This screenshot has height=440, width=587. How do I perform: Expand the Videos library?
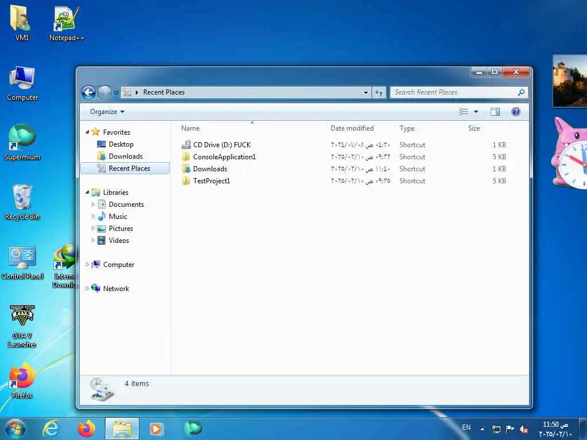pos(93,240)
